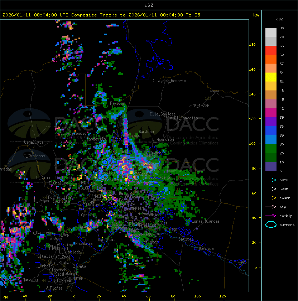
Task: Click the red 65 dBZ color swatch
Action: (x=271, y=50)
